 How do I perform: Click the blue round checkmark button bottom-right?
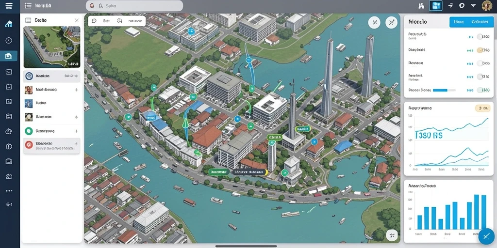pyautogui.click(x=487, y=236)
